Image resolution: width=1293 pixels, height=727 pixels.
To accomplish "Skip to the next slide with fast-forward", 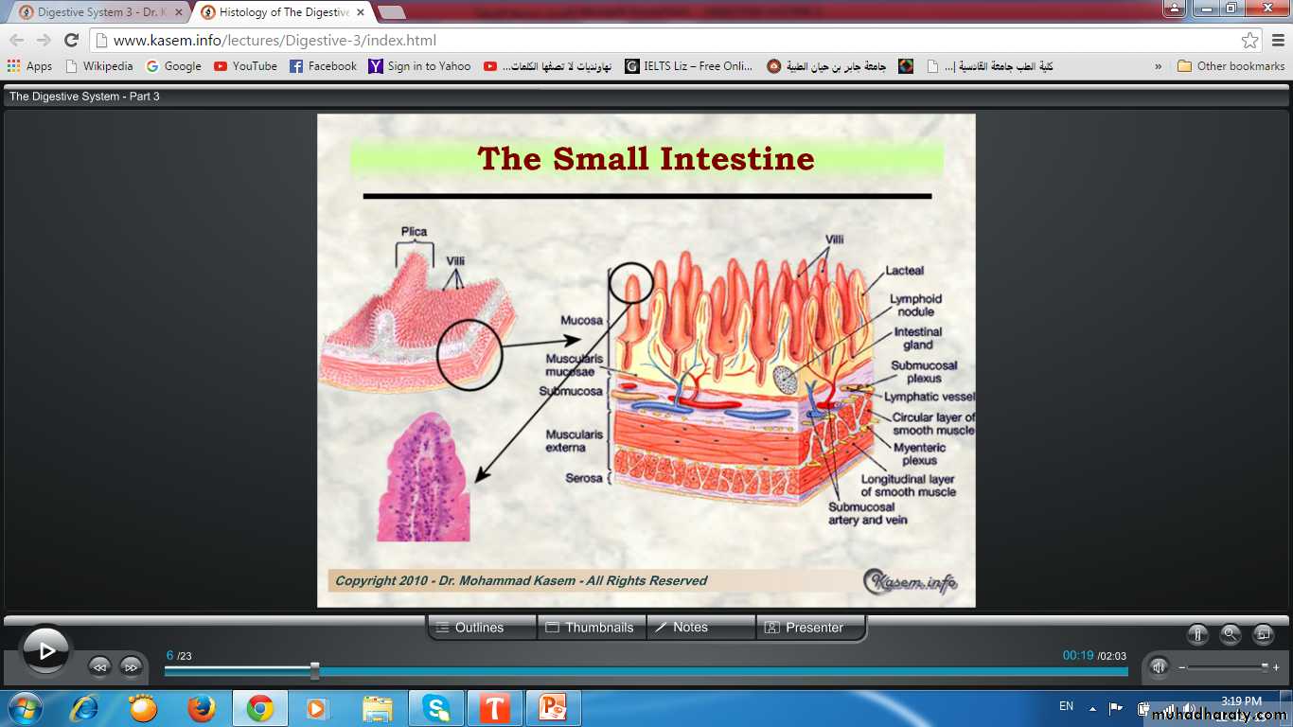I will click(x=131, y=666).
